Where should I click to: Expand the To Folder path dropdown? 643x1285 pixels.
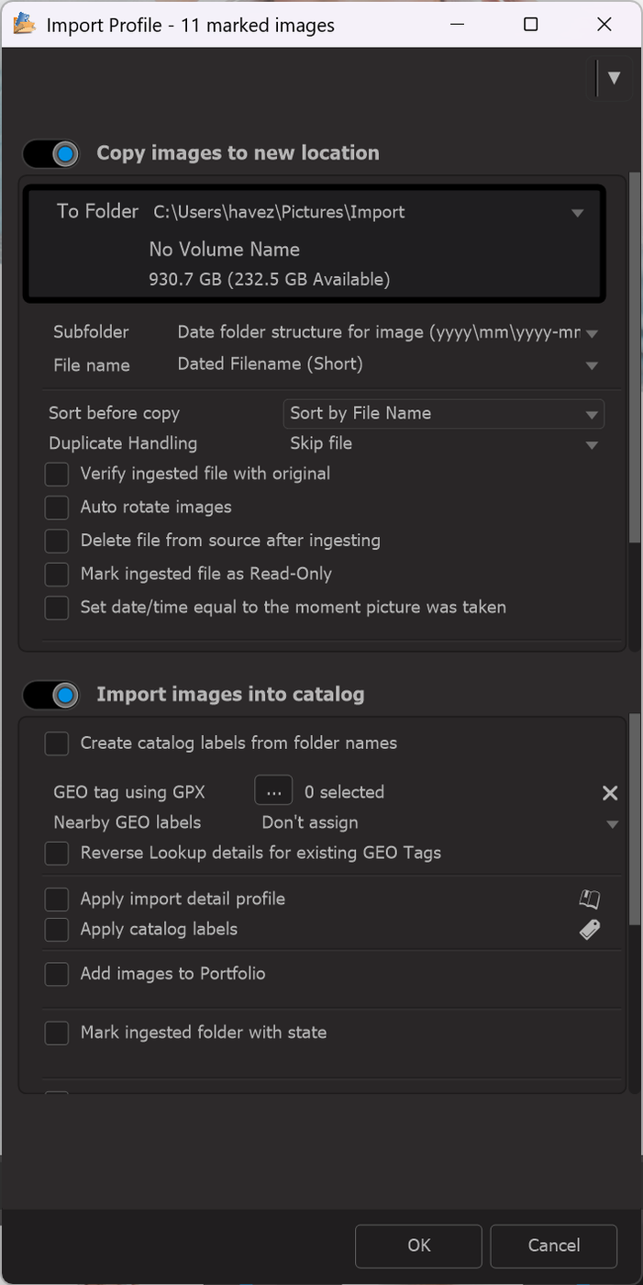pos(577,213)
